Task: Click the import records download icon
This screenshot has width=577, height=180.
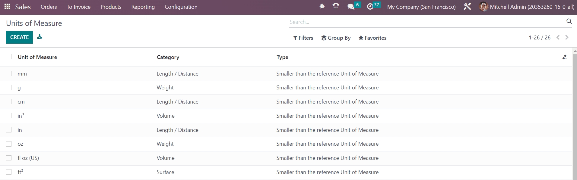Action: click(40, 37)
